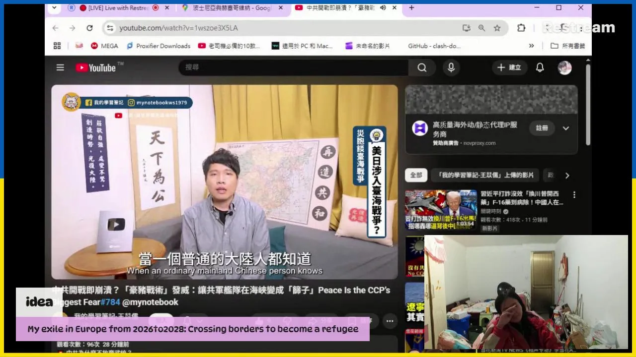The width and height of the screenshot is (636, 357).
Task: Click the install app icon in address bar
Action: (x=466, y=28)
